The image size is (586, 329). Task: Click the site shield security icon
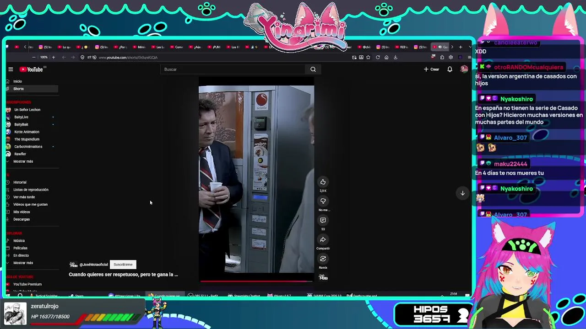(82, 58)
